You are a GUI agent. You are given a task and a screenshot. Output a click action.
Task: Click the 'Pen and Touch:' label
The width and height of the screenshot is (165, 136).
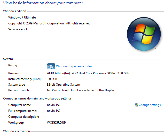pos(19,90)
